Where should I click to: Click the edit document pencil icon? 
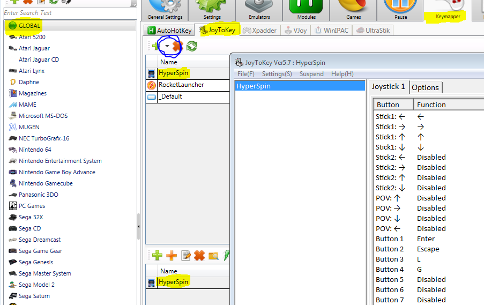[186, 256]
